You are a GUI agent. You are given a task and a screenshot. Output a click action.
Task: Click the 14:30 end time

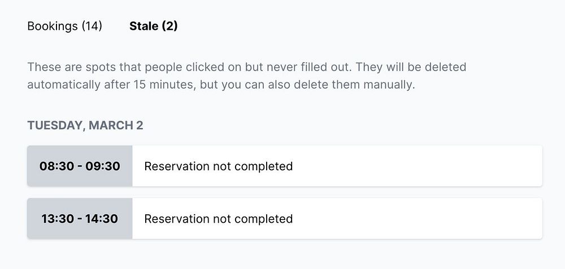102,219
